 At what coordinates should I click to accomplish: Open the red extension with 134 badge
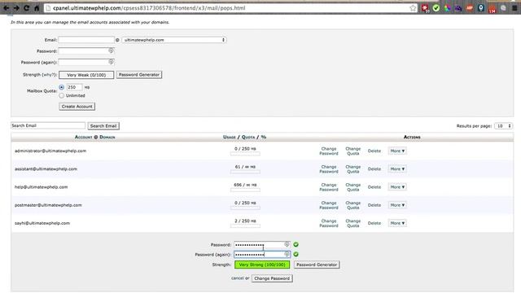(x=492, y=8)
